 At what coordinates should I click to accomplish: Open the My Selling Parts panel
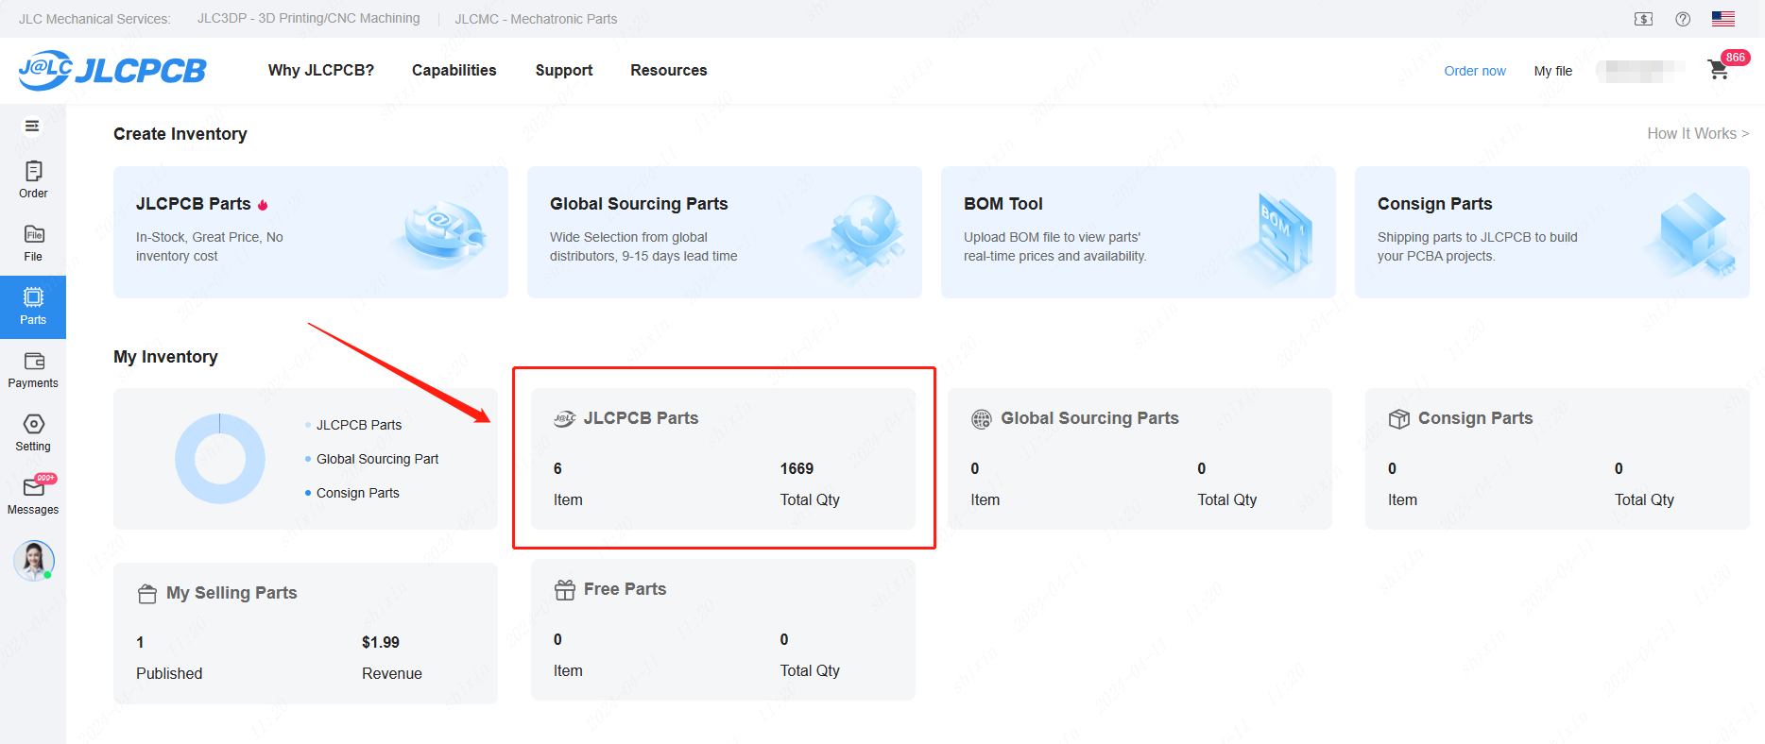pyautogui.click(x=305, y=634)
